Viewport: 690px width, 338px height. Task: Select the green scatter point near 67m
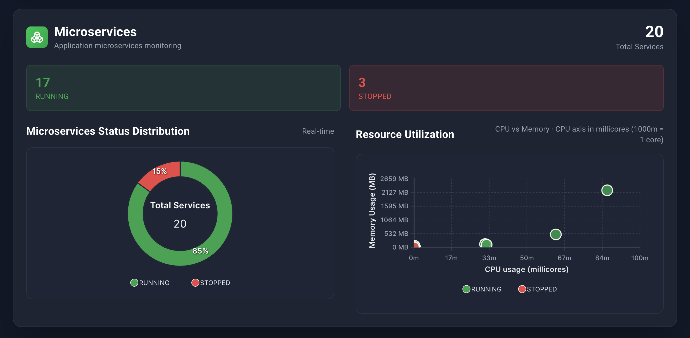(556, 235)
